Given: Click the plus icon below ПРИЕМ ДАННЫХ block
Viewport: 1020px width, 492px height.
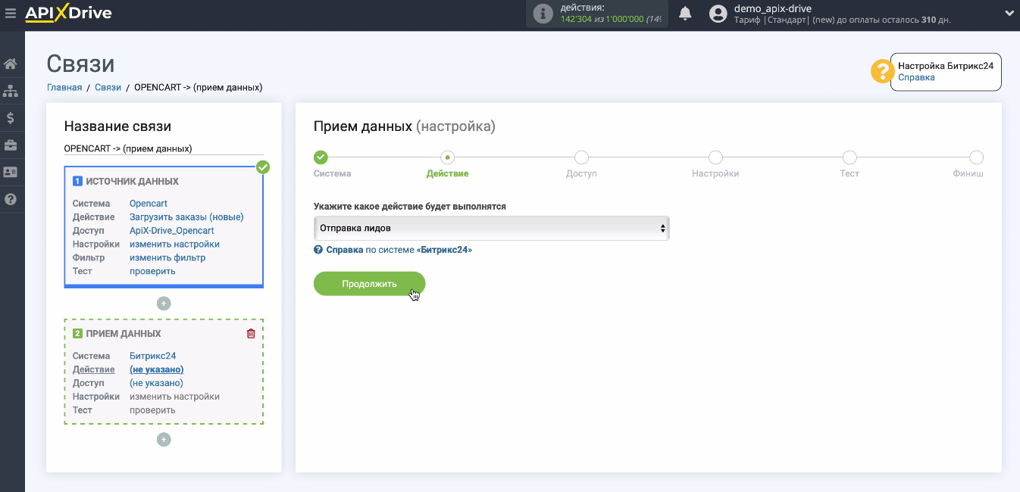Looking at the screenshot, I should point(164,440).
